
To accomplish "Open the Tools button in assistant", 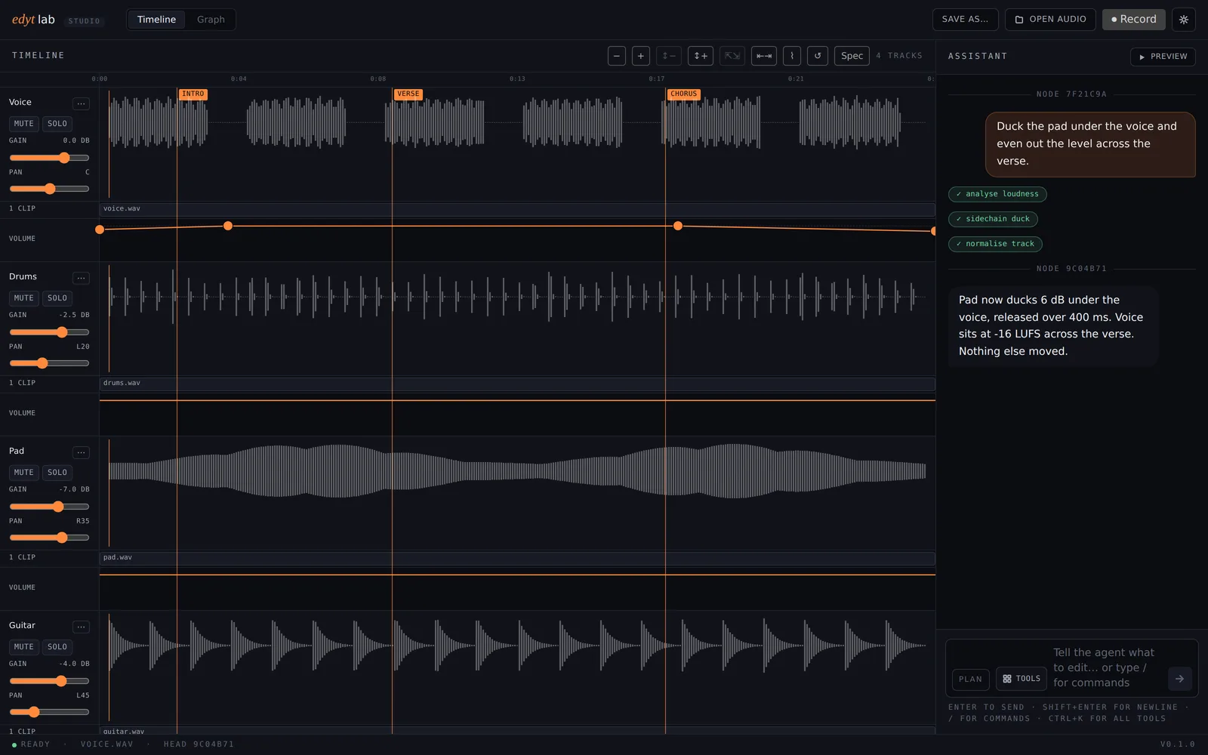I will [1022, 679].
